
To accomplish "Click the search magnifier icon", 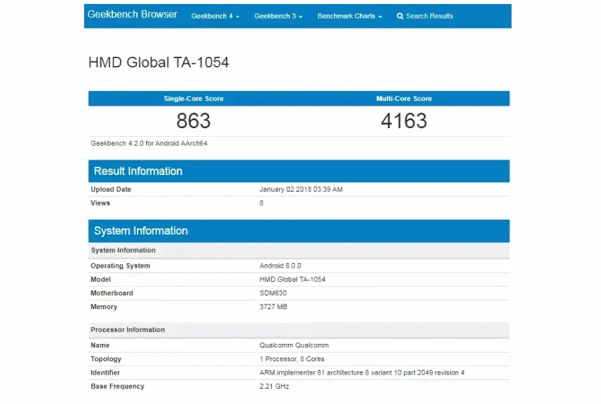I will tap(400, 16).
